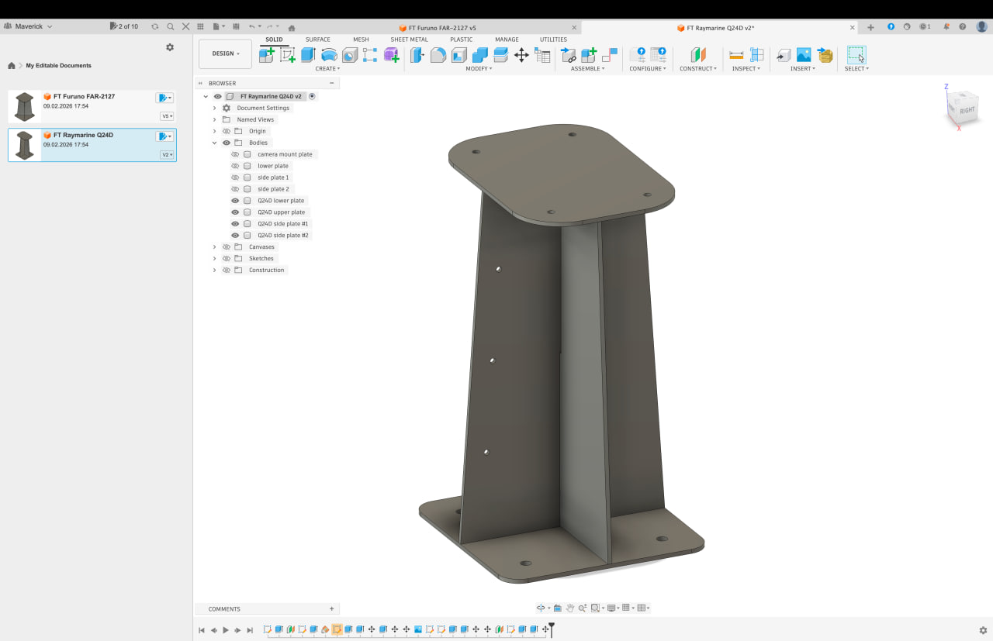
Task: Add a comment with the plus button
Action: [x=331, y=609]
